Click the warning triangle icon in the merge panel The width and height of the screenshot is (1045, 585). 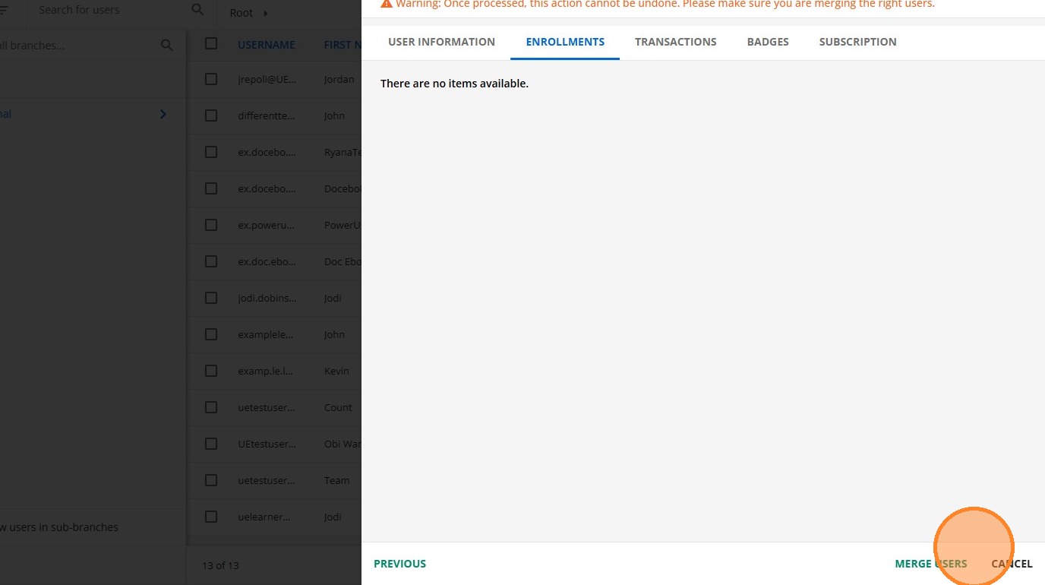386,4
